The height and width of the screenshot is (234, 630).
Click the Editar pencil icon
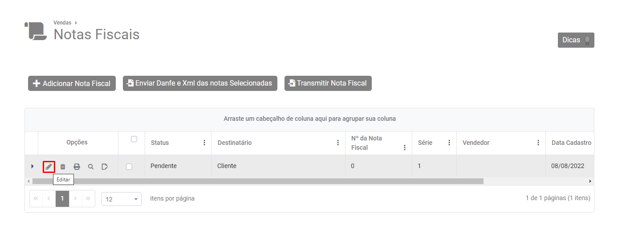[x=49, y=167]
